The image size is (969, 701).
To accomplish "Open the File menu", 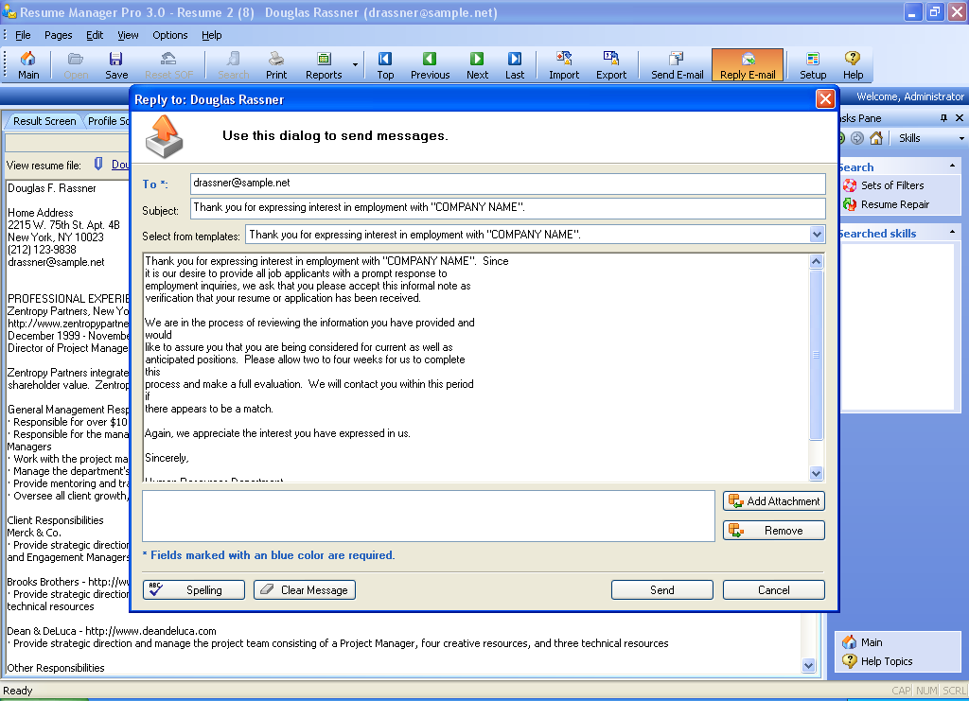I will coord(23,35).
